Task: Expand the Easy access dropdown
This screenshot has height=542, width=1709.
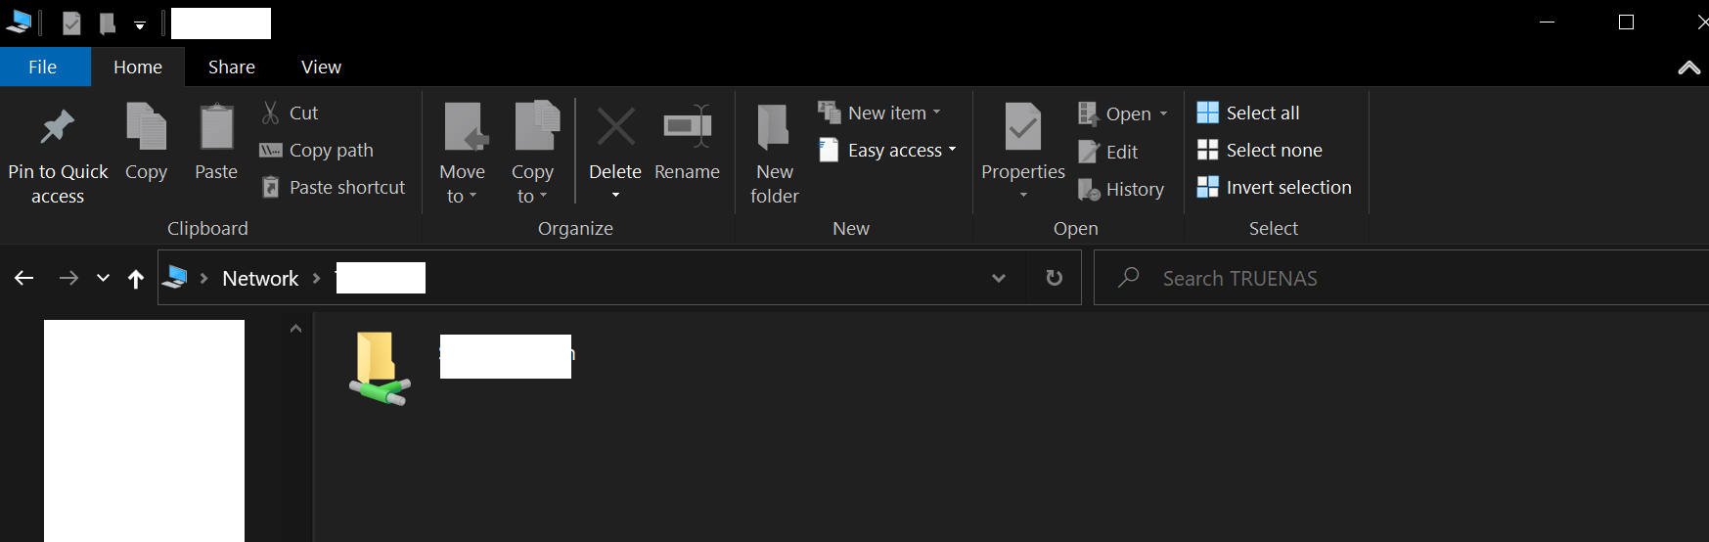Action: point(888,151)
